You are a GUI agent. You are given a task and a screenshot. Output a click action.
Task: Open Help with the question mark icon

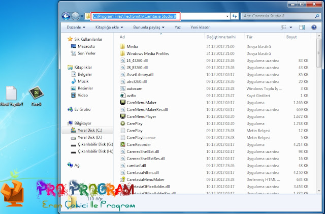(314, 27)
